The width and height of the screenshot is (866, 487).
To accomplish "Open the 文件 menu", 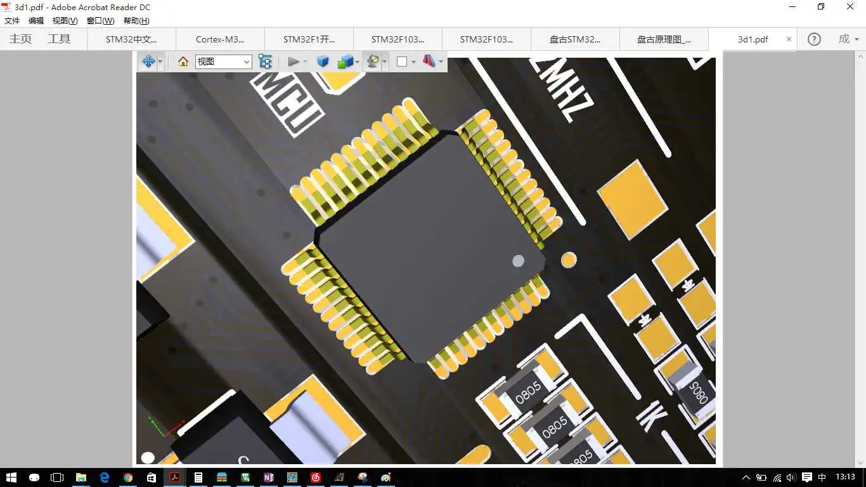I will 12,21.
